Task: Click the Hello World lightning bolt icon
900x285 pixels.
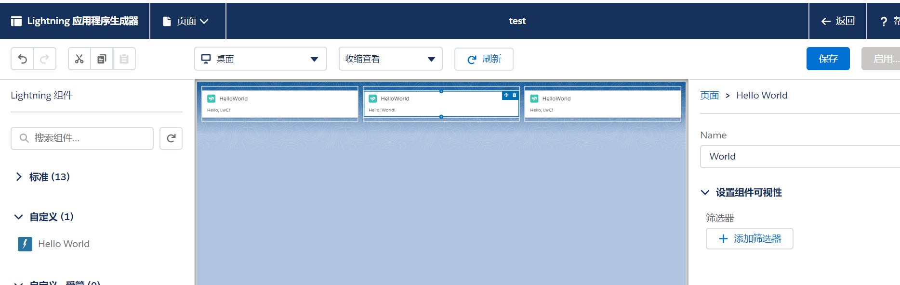Action: [x=25, y=244]
